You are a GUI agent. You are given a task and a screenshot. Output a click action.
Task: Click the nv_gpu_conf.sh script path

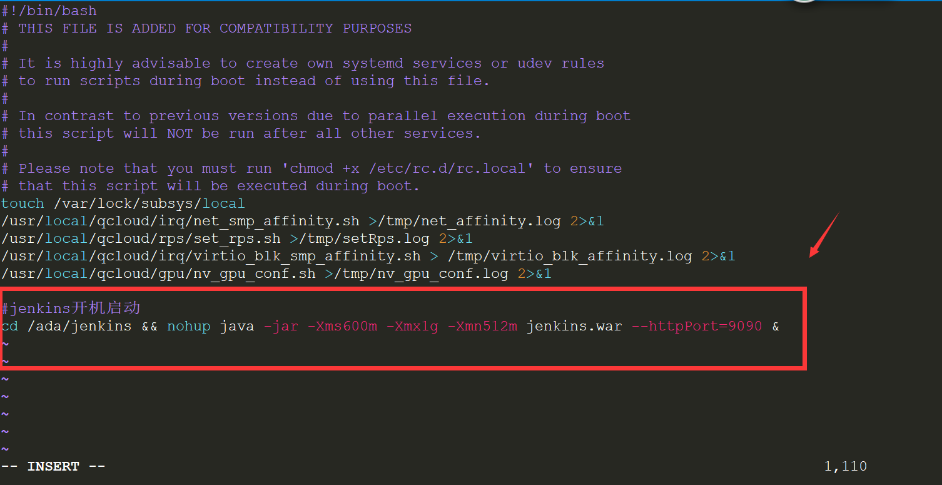[x=158, y=273]
